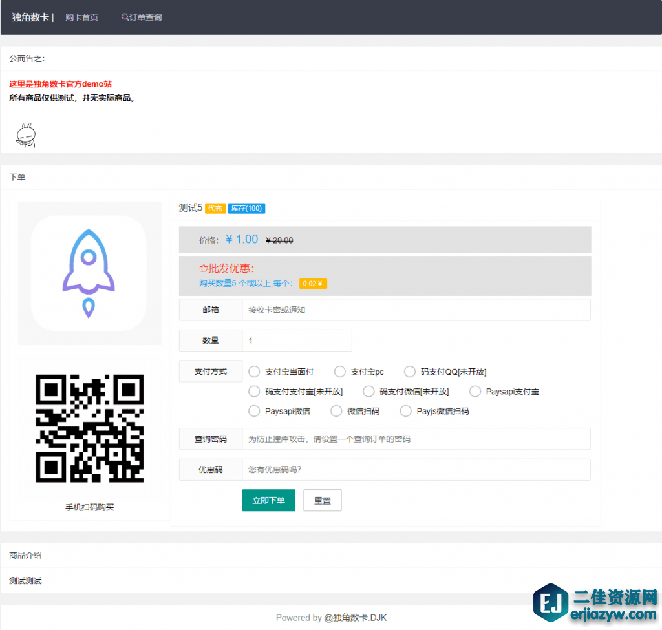Select 支付宝当面付 payment option
The height and width of the screenshot is (630, 662).
pyautogui.click(x=254, y=372)
